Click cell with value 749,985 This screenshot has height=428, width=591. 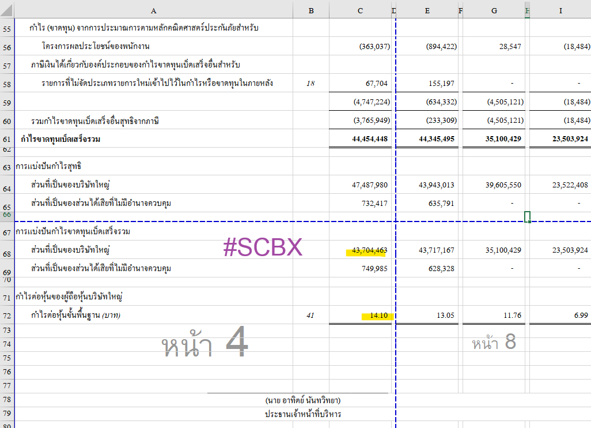(x=374, y=269)
